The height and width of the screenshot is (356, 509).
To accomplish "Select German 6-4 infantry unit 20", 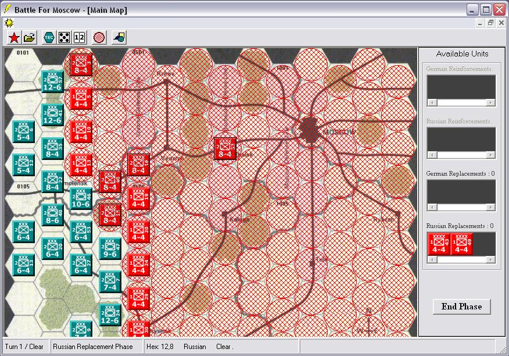I will point(52,249).
